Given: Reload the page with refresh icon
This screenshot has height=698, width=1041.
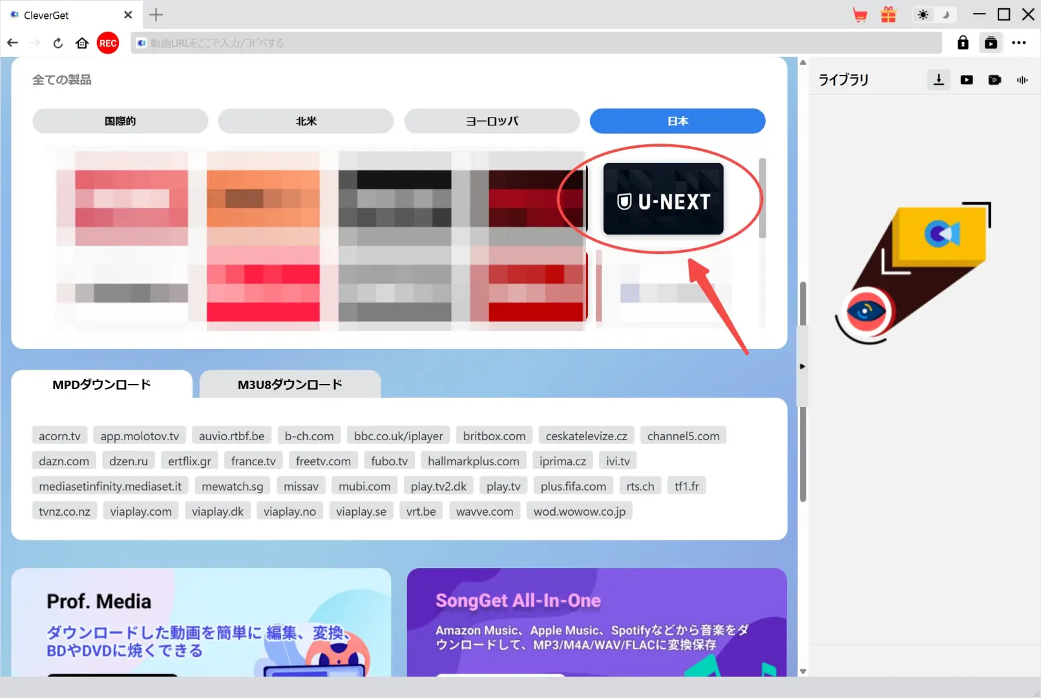Looking at the screenshot, I should 58,43.
